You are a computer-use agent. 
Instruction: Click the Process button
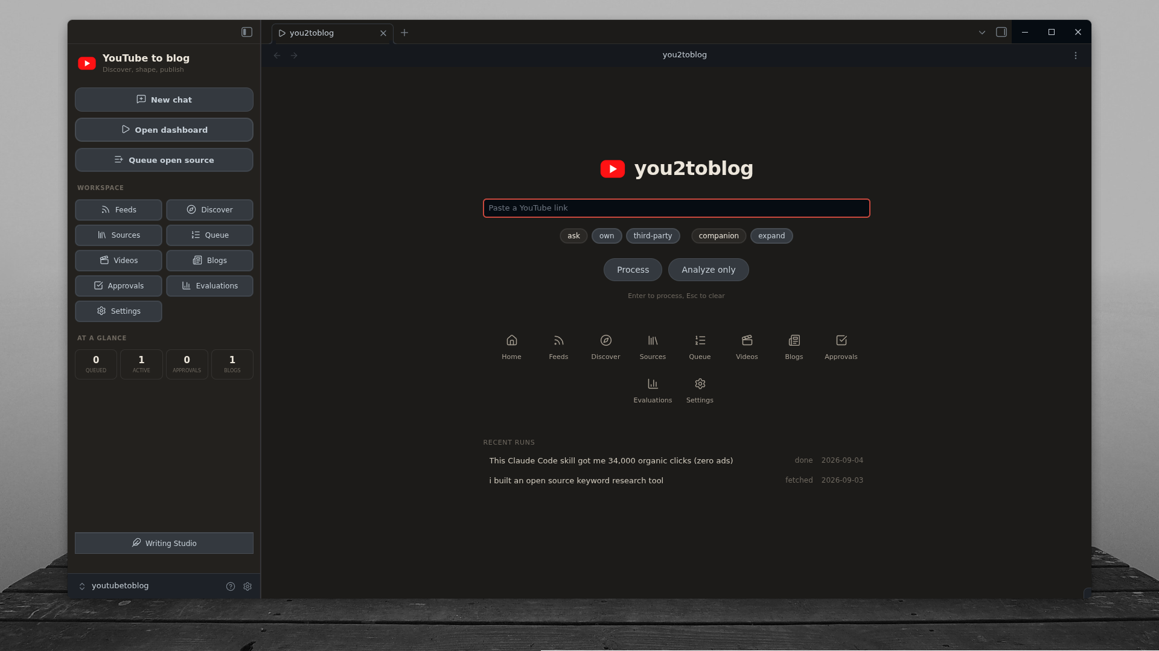(633, 270)
